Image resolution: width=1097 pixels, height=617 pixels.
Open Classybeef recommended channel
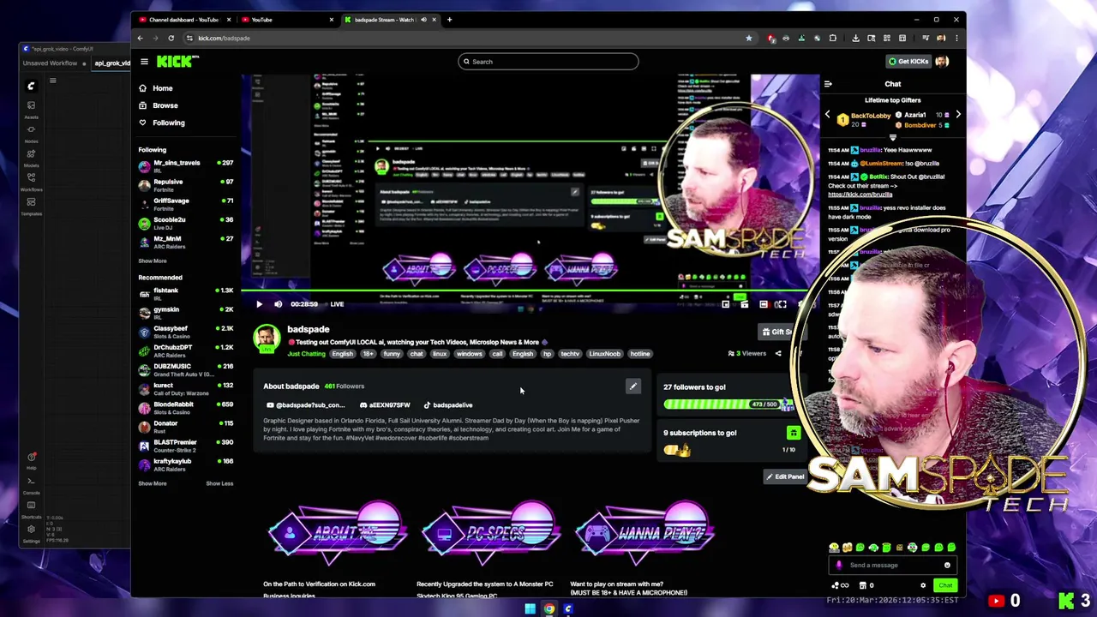(x=185, y=332)
